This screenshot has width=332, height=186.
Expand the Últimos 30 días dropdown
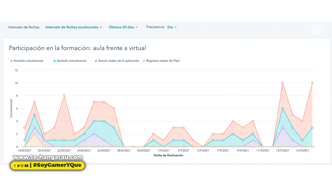[x=123, y=27]
